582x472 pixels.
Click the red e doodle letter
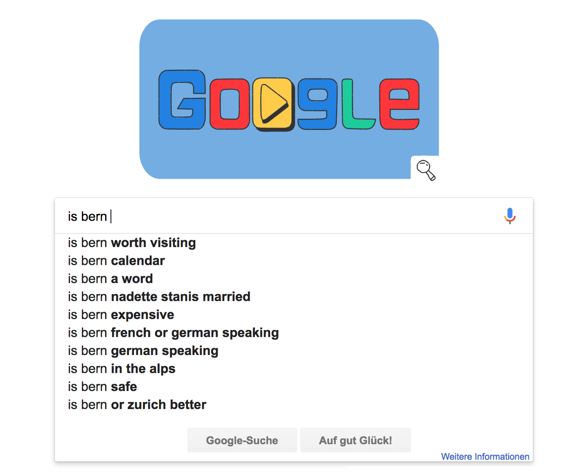pos(399,104)
